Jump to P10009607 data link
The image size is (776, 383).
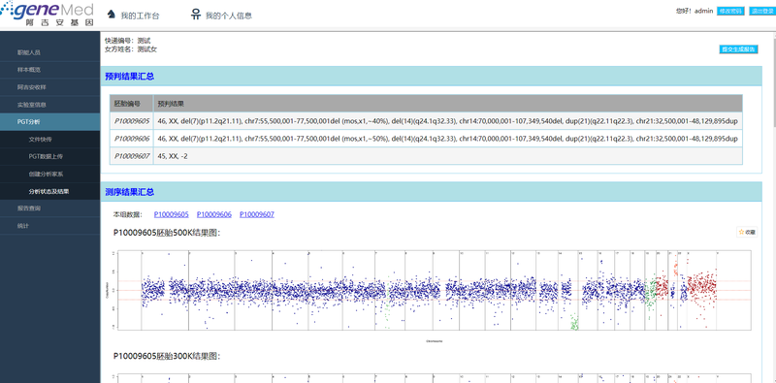tap(257, 214)
